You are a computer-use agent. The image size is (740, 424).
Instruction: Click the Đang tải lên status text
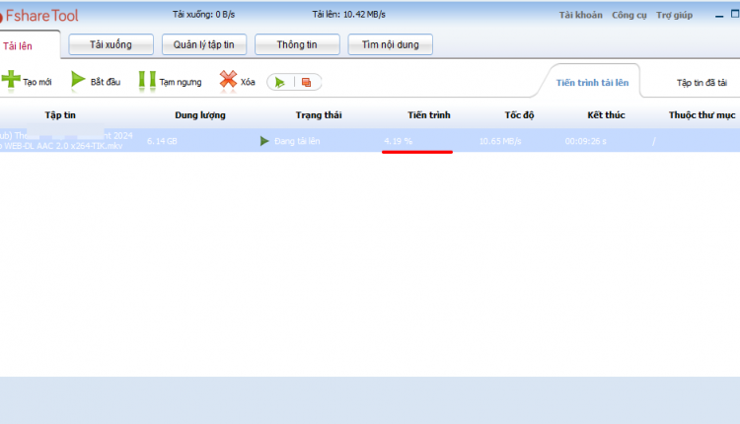click(x=297, y=141)
